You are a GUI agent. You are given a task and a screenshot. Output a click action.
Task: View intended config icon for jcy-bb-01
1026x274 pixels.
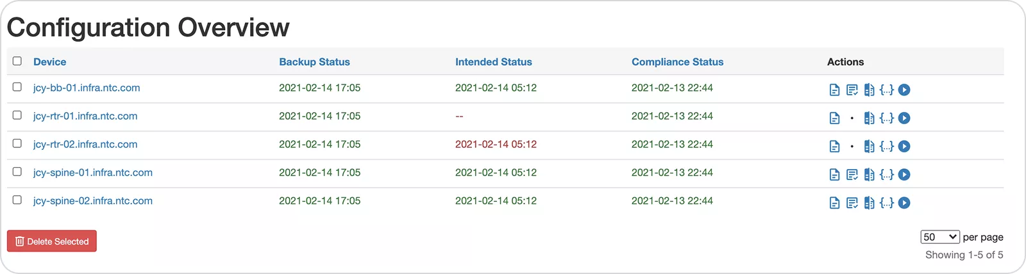point(852,90)
